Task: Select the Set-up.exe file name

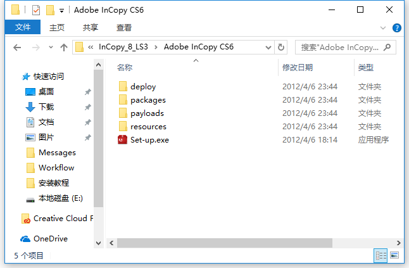Action: (x=149, y=140)
